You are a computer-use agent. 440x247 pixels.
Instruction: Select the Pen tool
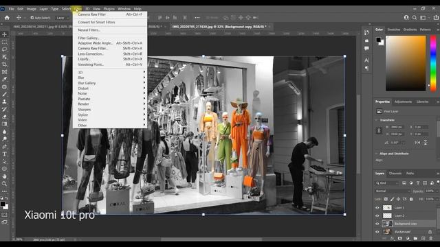point(5,146)
